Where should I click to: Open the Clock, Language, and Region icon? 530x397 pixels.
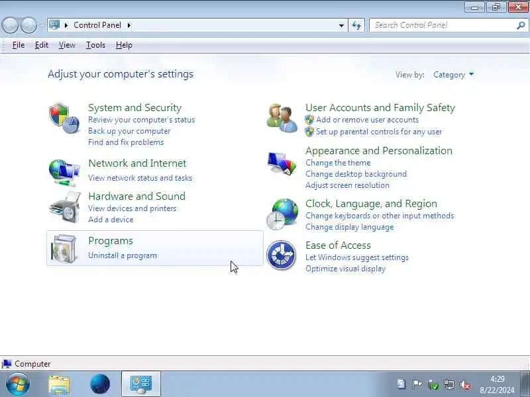(282, 214)
